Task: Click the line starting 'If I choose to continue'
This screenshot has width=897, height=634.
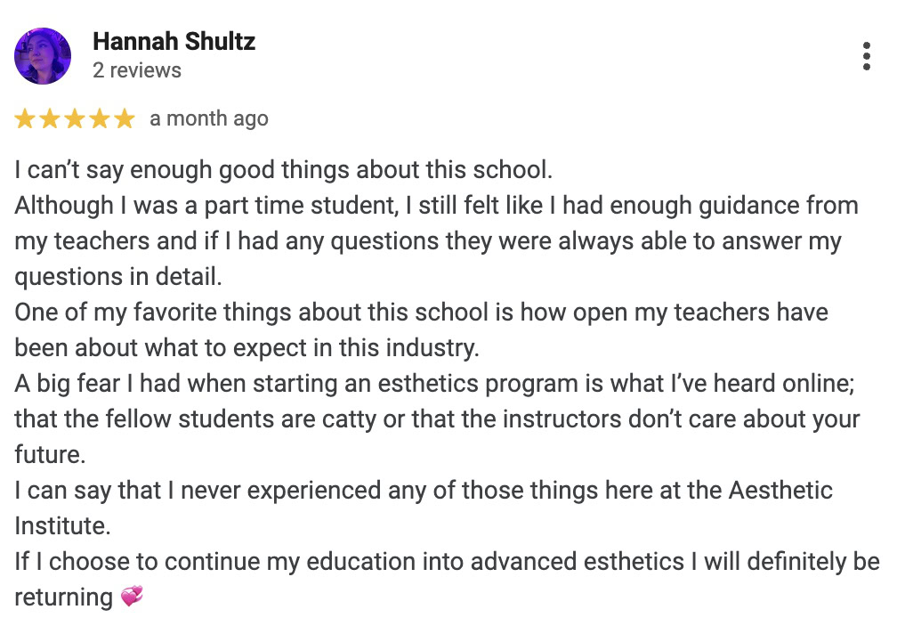Action: click(x=447, y=561)
